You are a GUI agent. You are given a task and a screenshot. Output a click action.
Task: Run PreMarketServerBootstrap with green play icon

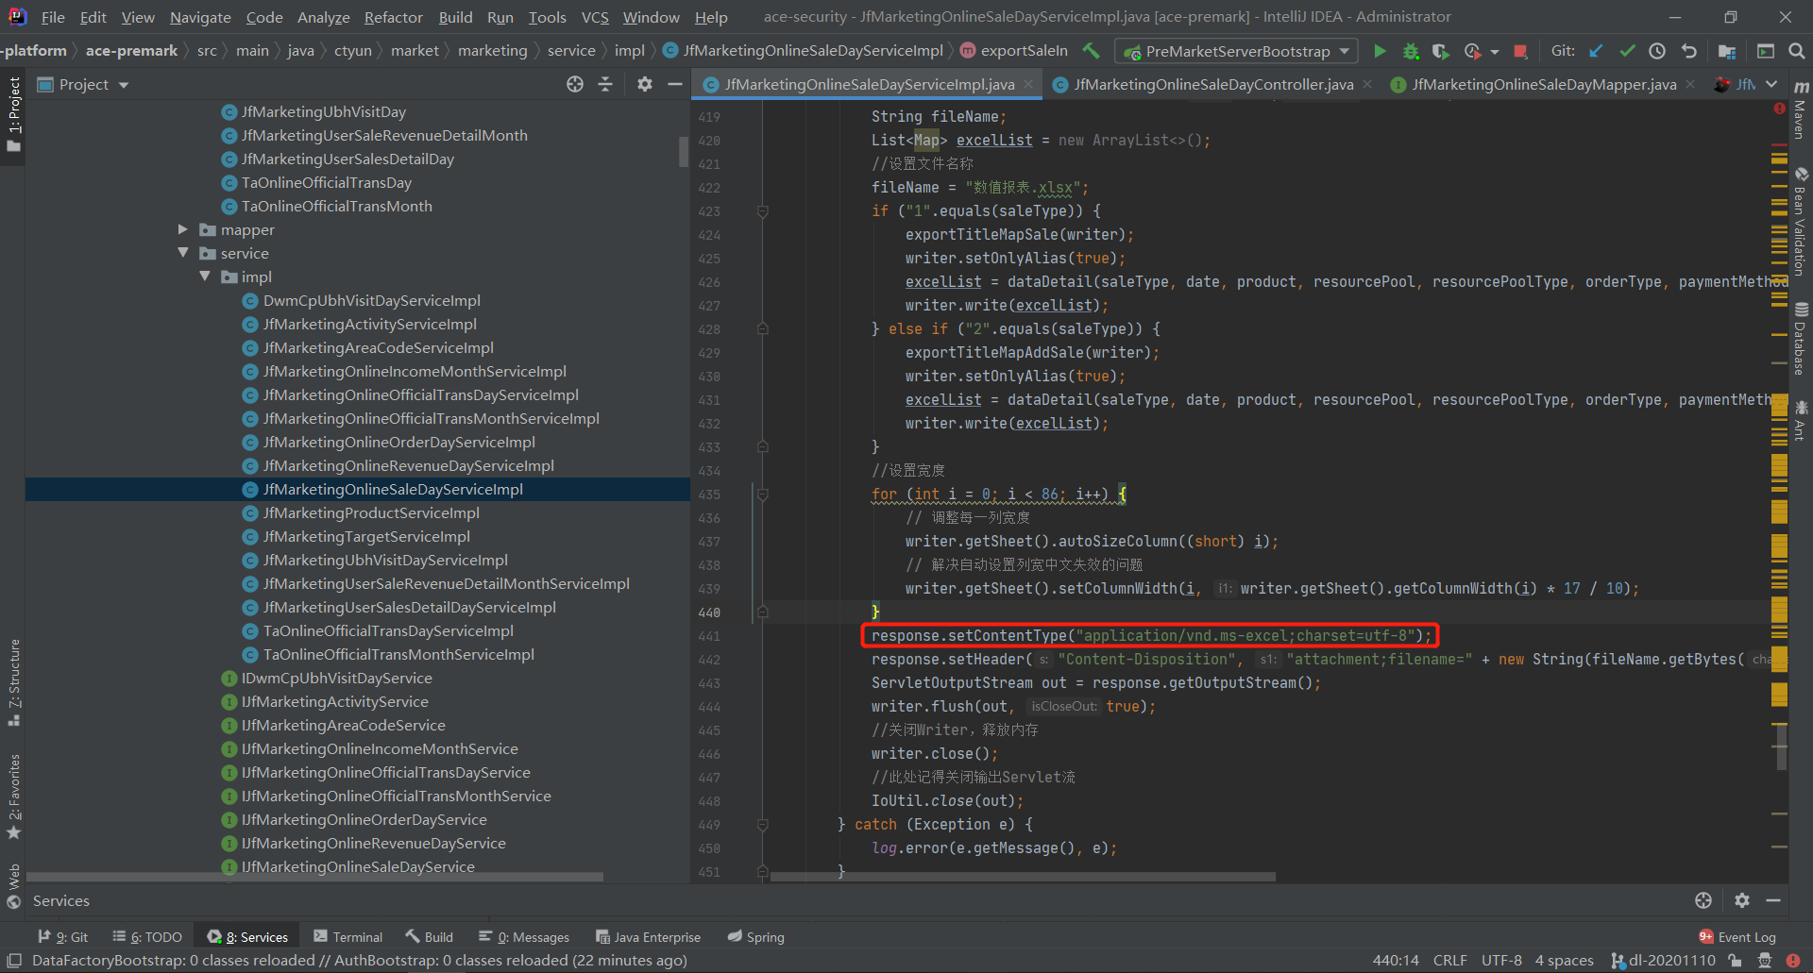click(x=1380, y=51)
